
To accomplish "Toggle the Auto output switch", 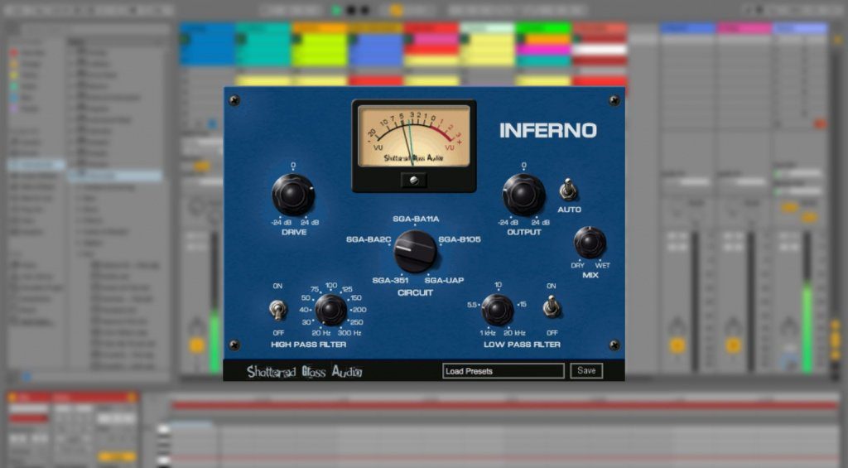I will (x=568, y=190).
